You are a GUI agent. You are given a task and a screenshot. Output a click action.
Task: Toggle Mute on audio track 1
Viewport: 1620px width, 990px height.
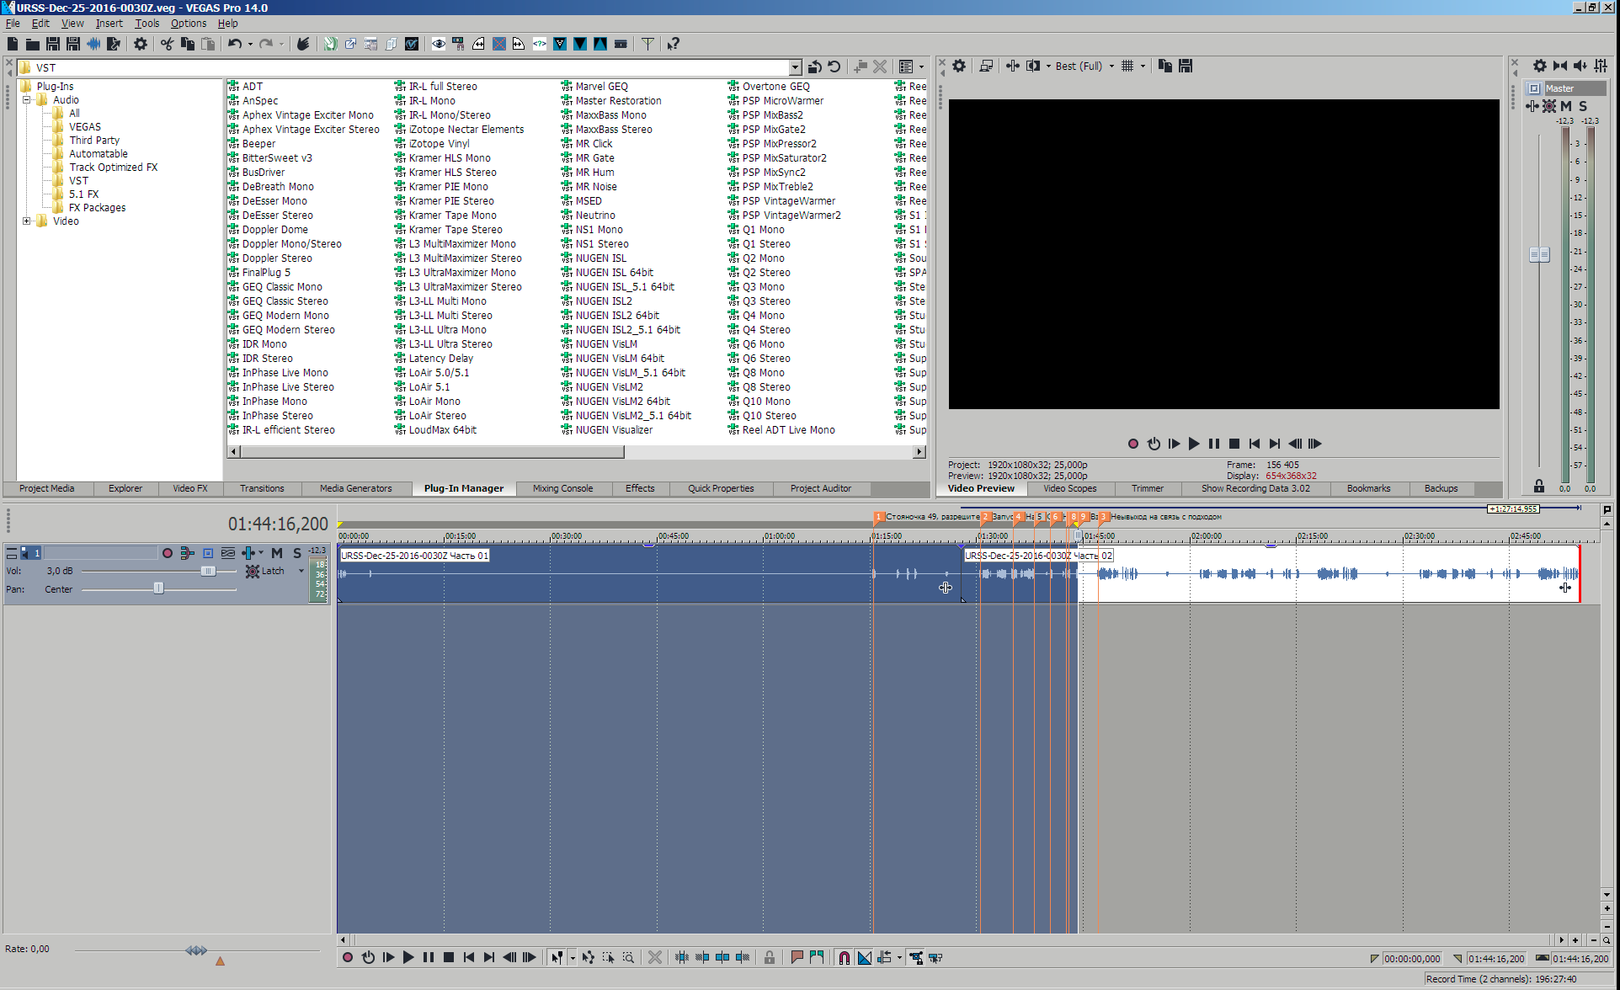(277, 553)
